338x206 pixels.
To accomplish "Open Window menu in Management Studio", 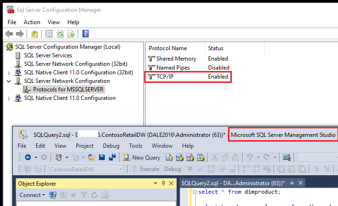I will point(162,146).
